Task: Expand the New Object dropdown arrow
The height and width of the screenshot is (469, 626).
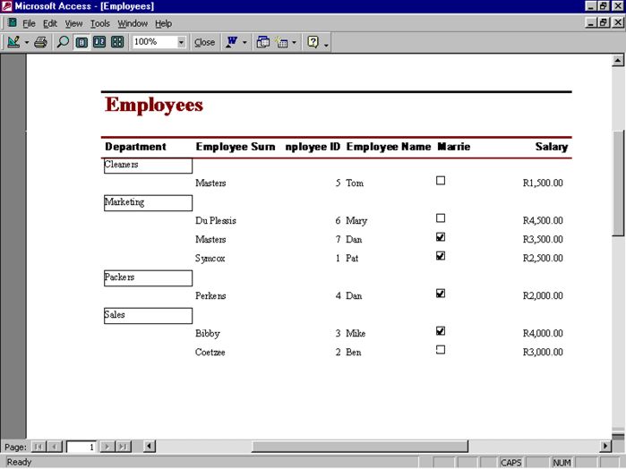Action: (295, 42)
